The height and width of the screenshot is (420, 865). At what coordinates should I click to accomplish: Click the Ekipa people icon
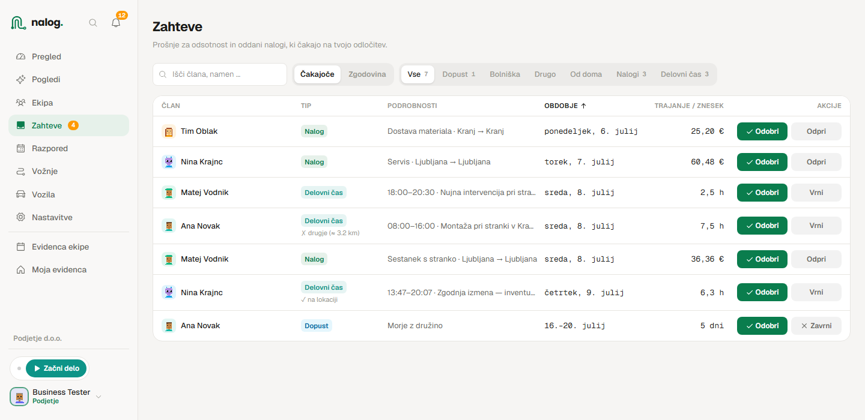click(x=21, y=103)
